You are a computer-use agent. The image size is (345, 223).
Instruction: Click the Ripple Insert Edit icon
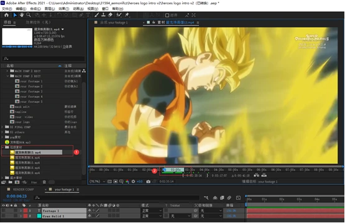(256, 175)
